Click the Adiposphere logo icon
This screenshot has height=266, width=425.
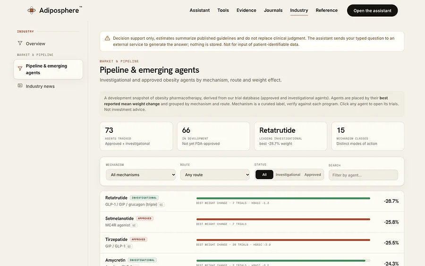point(32,10)
